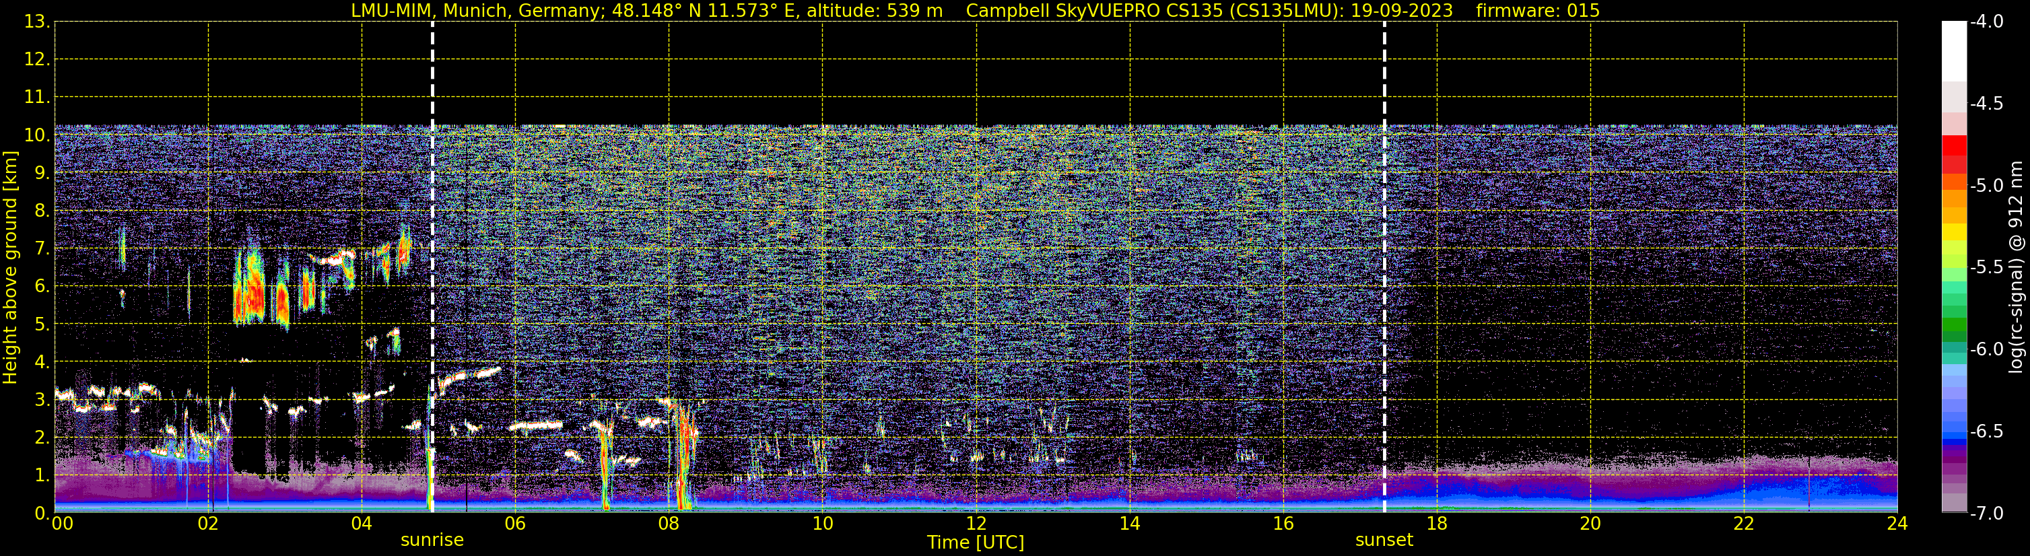Click the '-5.5' colorbar tick label
Viewport: 2030px width, 556px height.
(x=1987, y=268)
